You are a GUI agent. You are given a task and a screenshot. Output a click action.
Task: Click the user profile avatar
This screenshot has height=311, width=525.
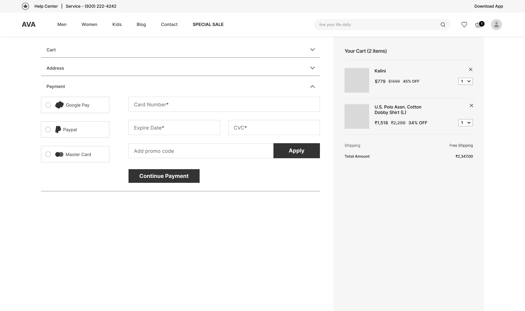click(x=496, y=25)
